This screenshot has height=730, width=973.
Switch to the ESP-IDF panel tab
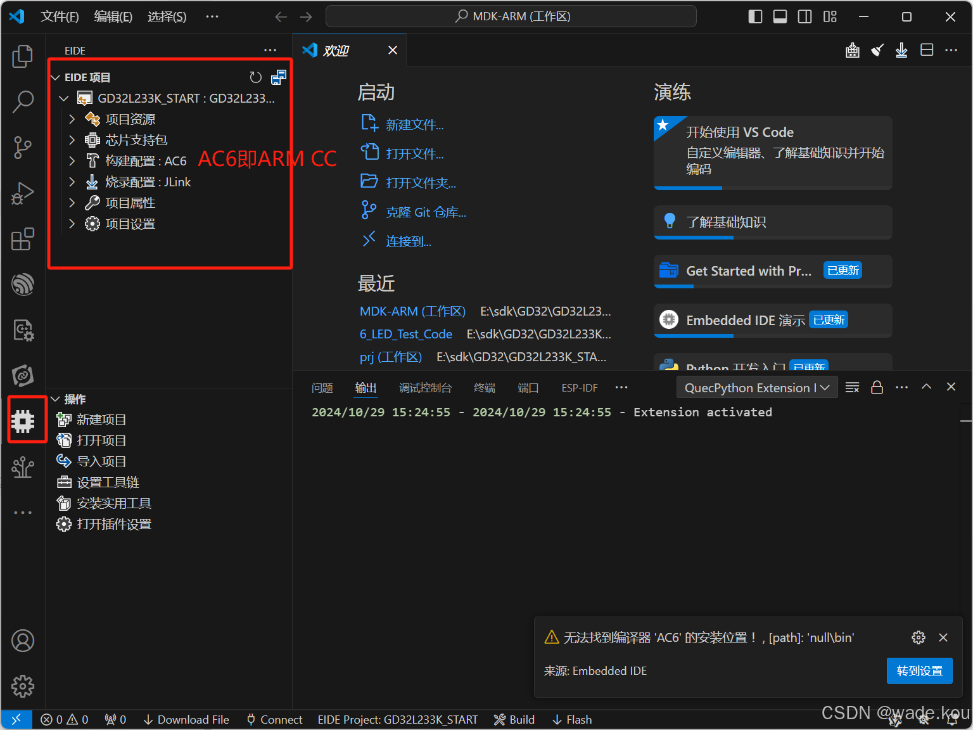coord(580,388)
